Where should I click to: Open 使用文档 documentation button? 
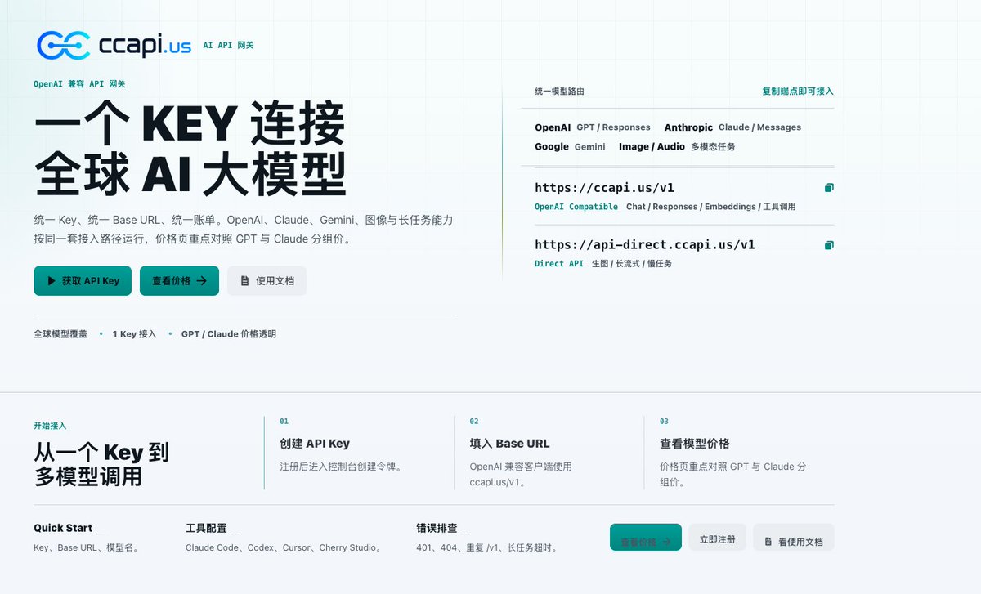pyautogui.click(x=267, y=280)
